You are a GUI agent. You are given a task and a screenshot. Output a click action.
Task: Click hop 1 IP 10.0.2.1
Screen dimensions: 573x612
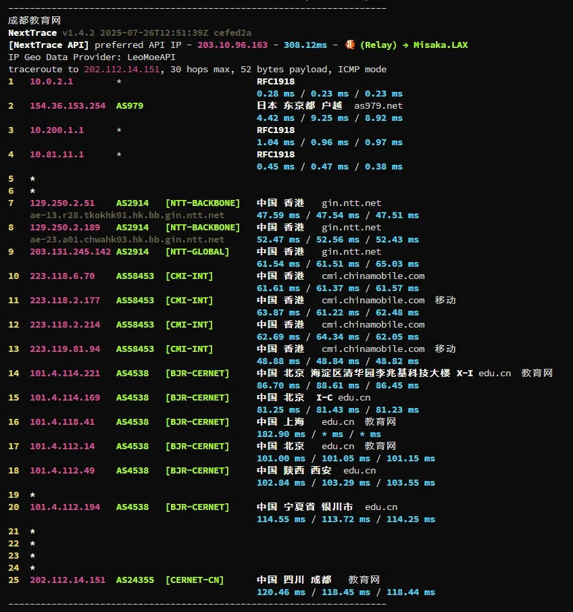[51, 82]
